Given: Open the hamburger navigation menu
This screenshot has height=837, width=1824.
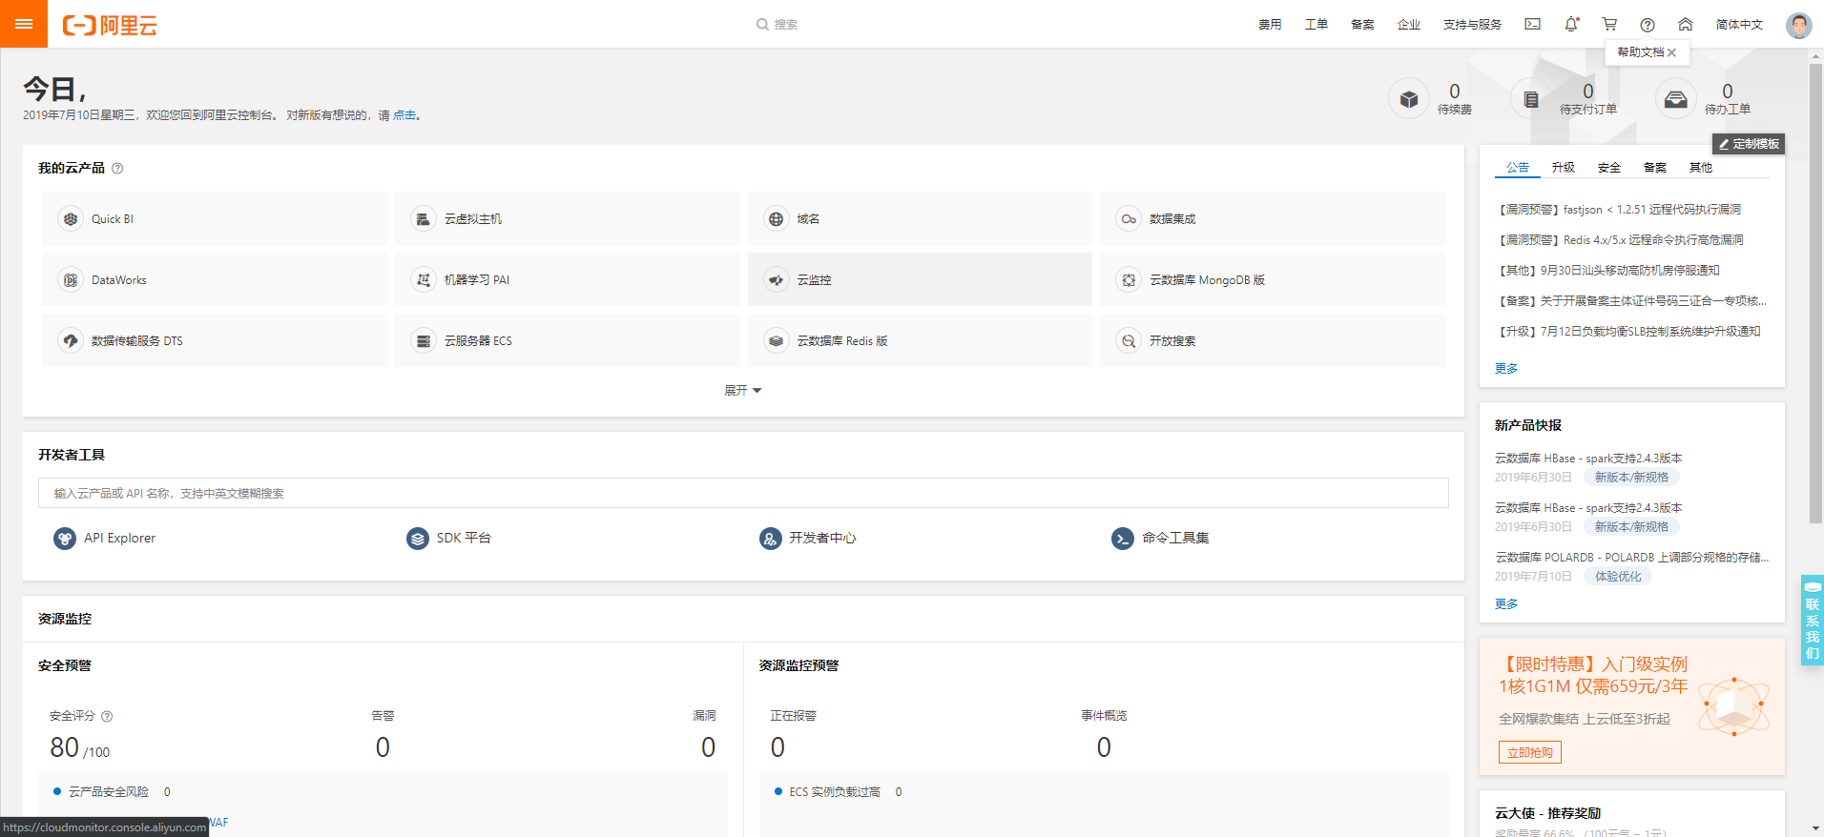Looking at the screenshot, I should (x=24, y=24).
